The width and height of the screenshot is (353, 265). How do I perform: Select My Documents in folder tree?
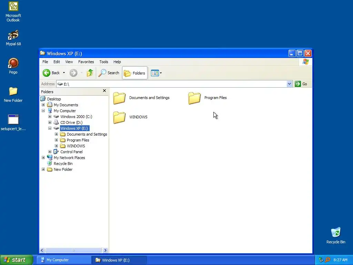[66, 105]
